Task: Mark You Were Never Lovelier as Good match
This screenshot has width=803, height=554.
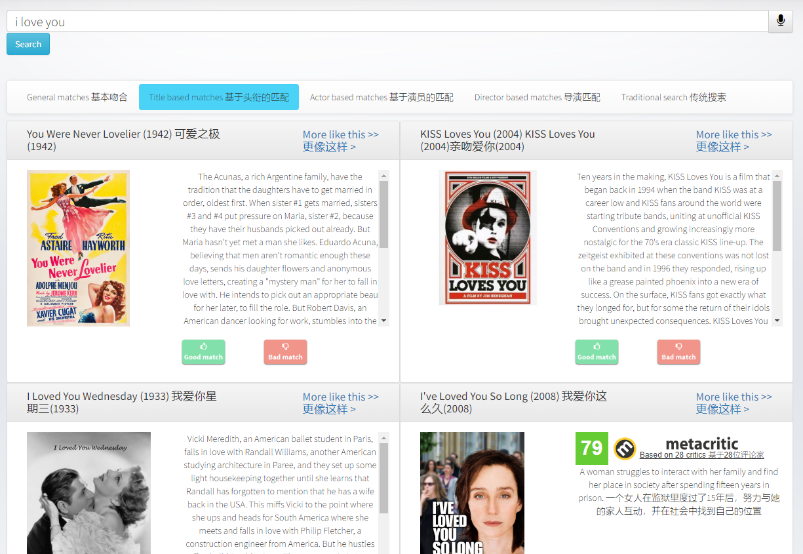Action: click(x=203, y=351)
